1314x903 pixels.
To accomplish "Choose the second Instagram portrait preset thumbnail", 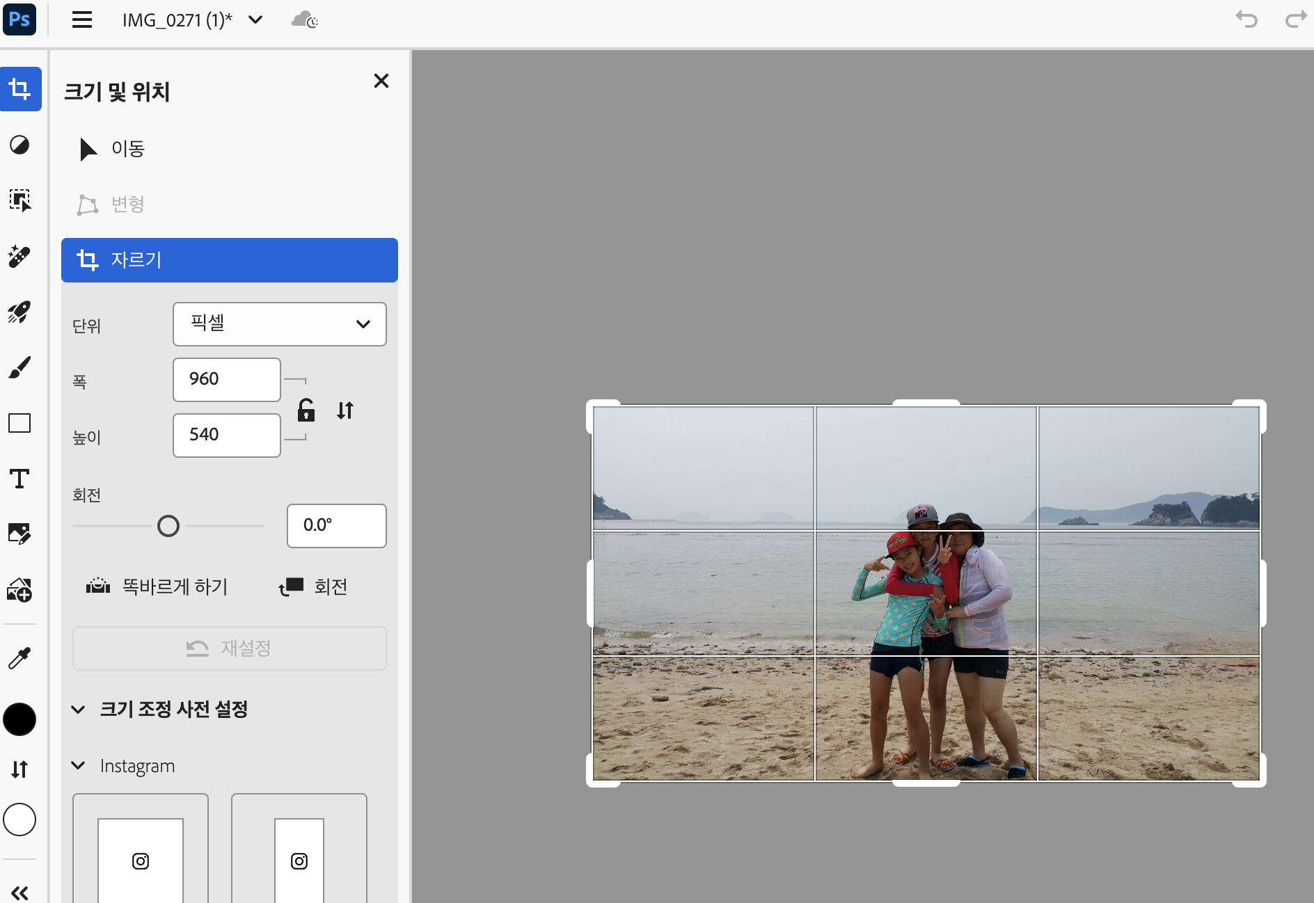I will tap(299, 848).
